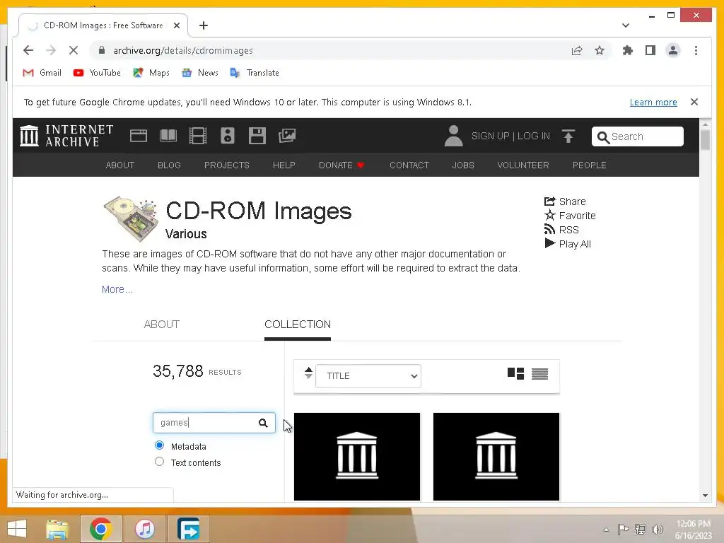Click the page vertical scrollbar thumb
724x543 pixels.
point(705,140)
